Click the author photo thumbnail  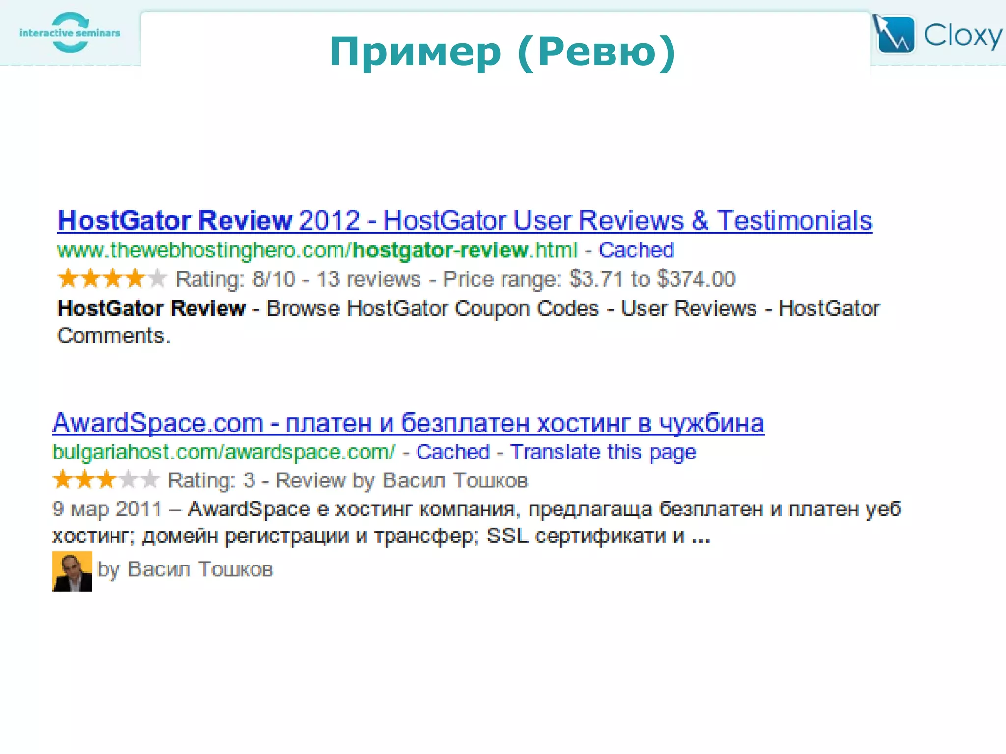point(72,571)
